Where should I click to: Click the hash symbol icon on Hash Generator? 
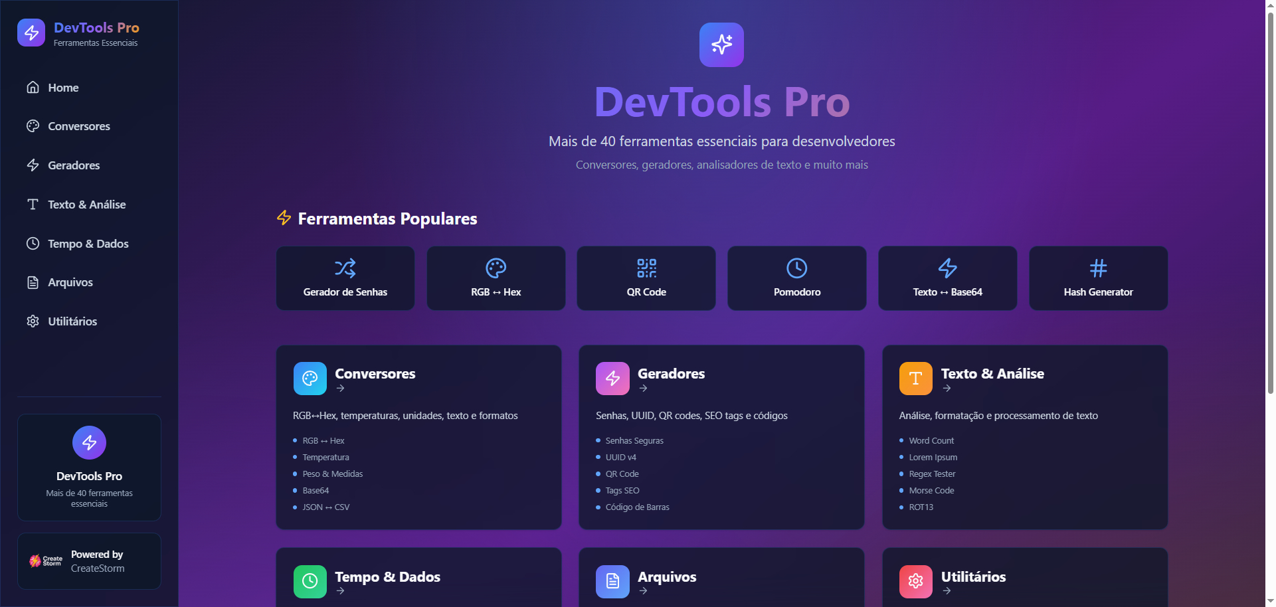pyautogui.click(x=1099, y=268)
